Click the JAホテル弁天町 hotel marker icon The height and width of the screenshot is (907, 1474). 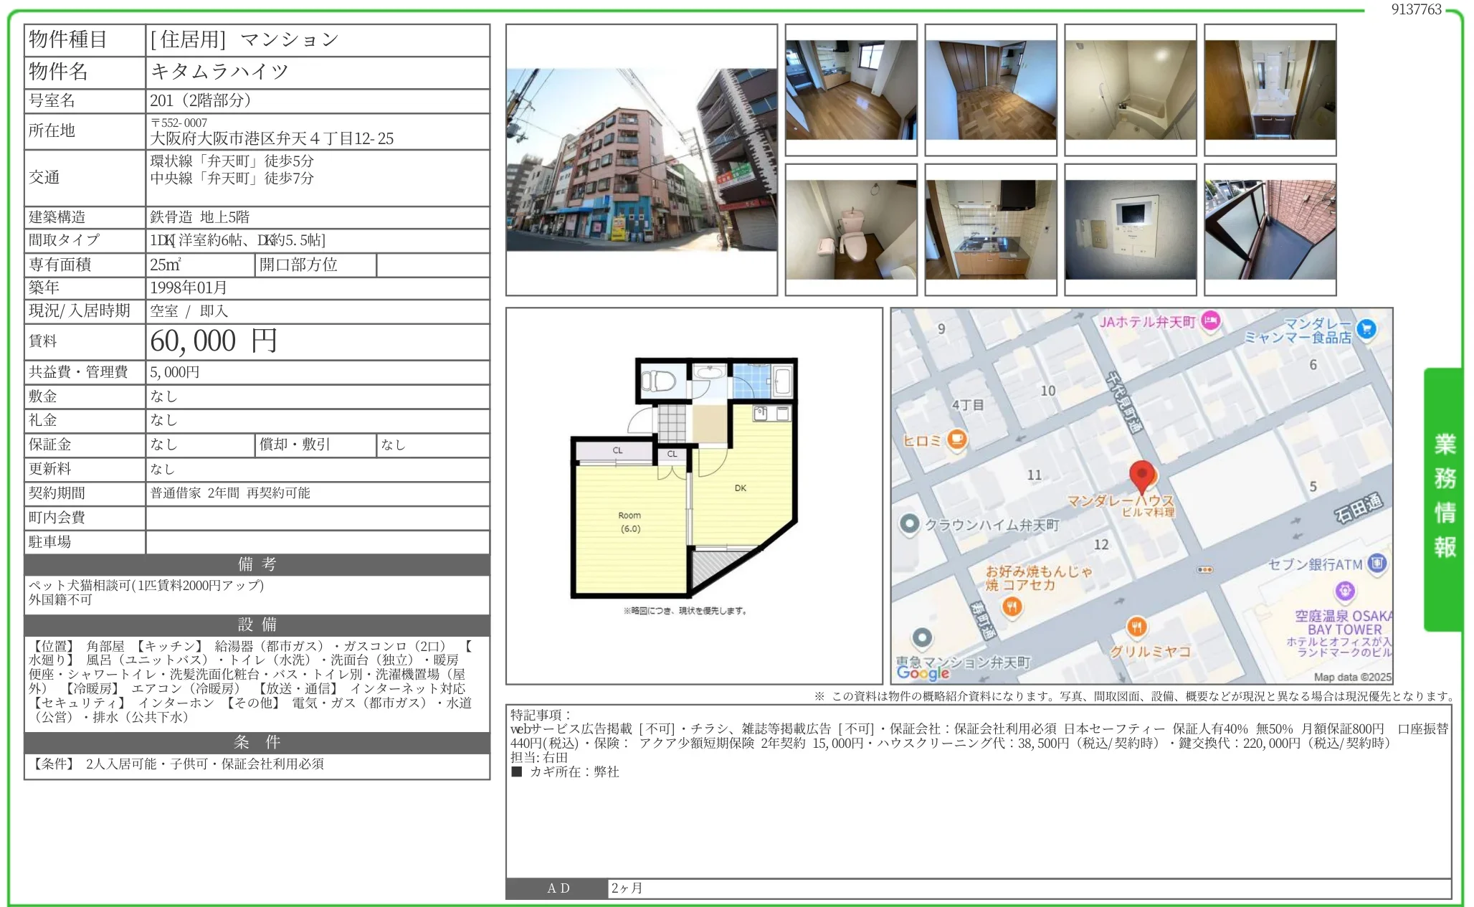[1211, 321]
